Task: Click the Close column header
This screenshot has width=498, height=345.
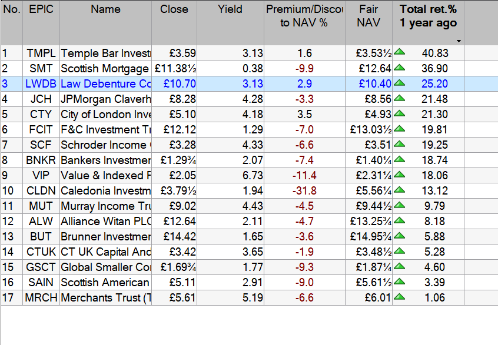Action: [174, 9]
